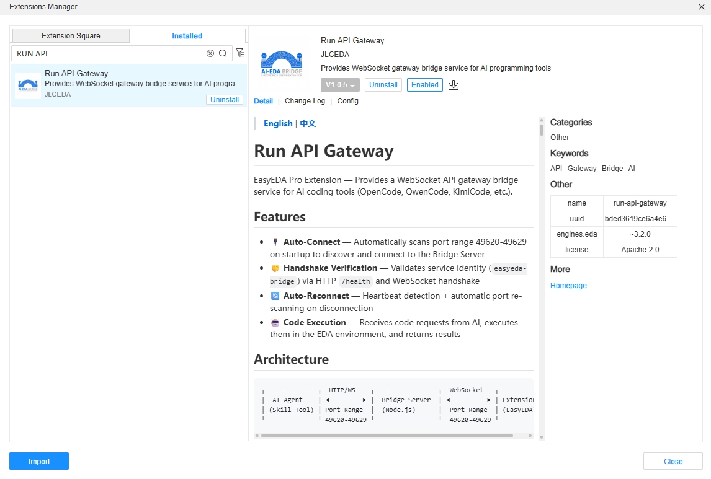Click left arrow of horizontal scrollbar
The image size is (711, 479).
(x=257, y=436)
